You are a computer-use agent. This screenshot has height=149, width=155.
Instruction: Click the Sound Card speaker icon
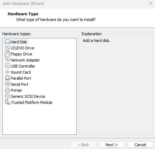pyautogui.click(x=7, y=72)
